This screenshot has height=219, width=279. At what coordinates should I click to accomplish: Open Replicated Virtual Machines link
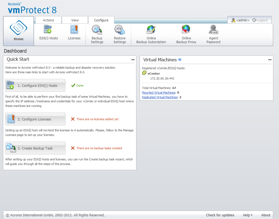click(160, 97)
